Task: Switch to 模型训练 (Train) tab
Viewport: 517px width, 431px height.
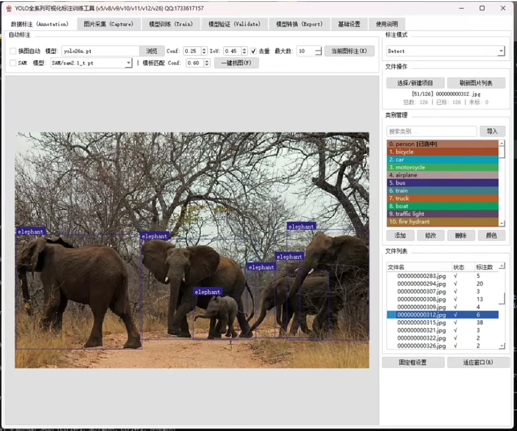Action: point(171,24)
